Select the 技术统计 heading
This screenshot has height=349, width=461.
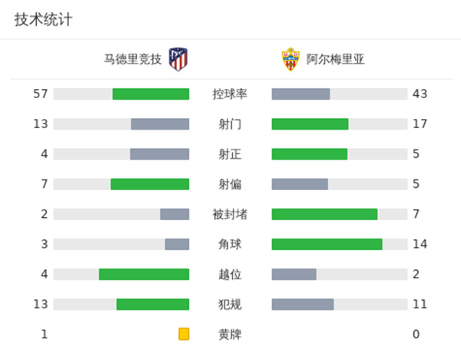[x=43, y=20]
